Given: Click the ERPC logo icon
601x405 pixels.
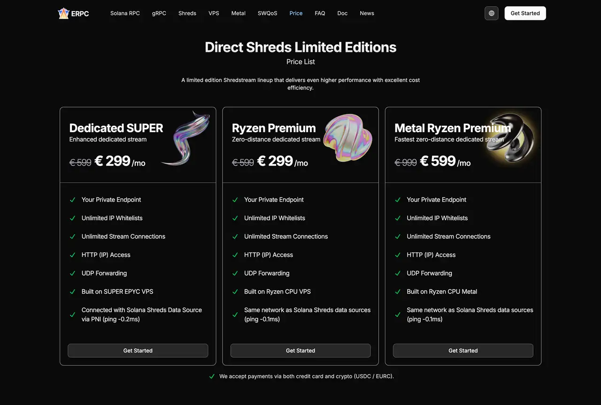Looking at the screenshot, I should [x=64, y=13].
